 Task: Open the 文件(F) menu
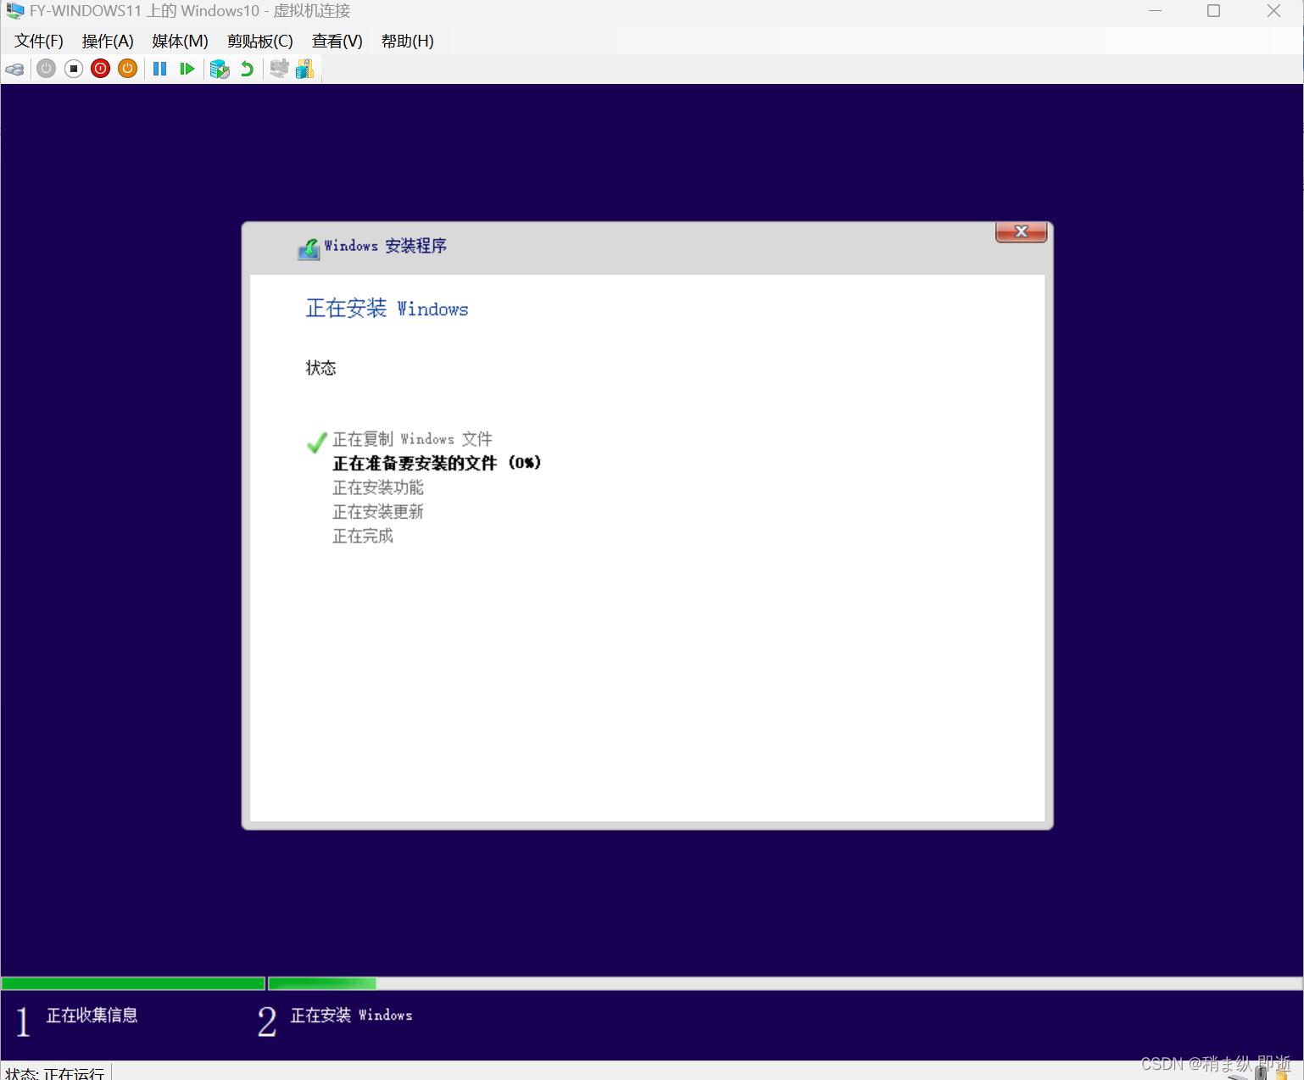pyautogui.click(x=37, y=40)
